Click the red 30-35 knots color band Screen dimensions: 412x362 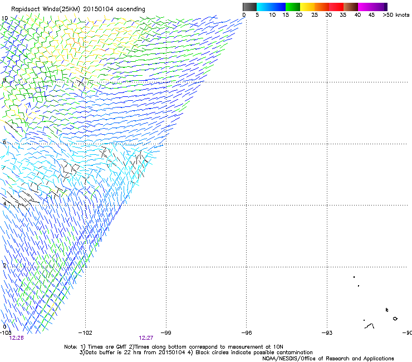click(336, 7)
